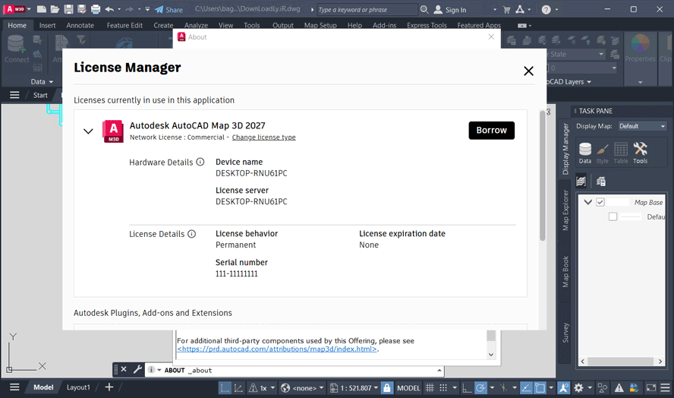Toggle polar tracking icon in status bar
Image resolution: width=674 pixels, height=398 pixels.
point(480,387)
